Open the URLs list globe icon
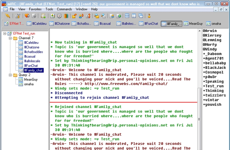 pyautogui.click(x=119, y=16)
